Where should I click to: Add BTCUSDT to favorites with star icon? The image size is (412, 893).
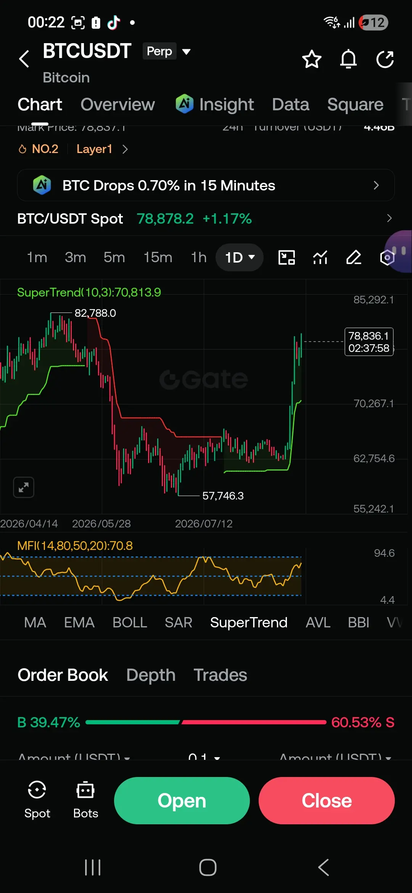pyautogui.click(x=312, y=59)
